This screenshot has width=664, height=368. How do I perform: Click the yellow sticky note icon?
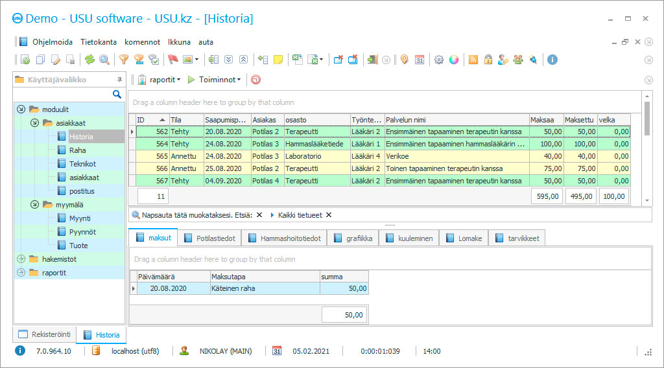coord(278,60)
